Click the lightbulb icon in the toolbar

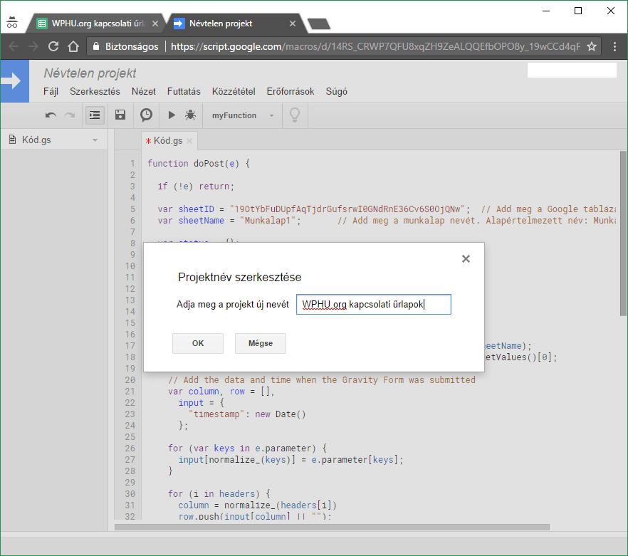click(293, 115)
